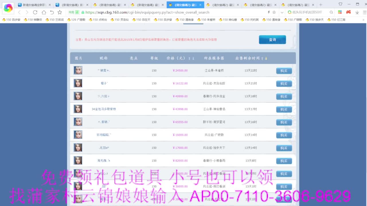The height and width of the screenshot is (206, 367).
Task: Open the 150 灼灼其 bookmark
Action: [249, 20]
